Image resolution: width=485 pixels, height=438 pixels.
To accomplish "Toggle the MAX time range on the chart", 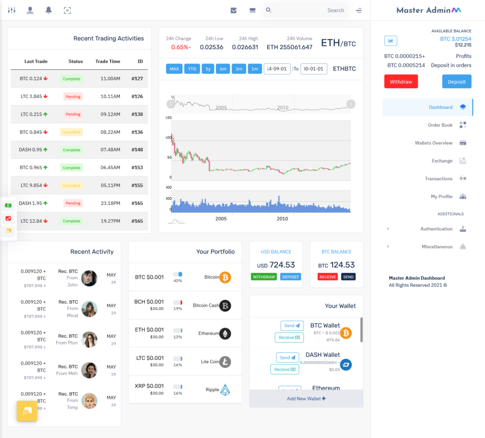I will (x=174, y=68).
